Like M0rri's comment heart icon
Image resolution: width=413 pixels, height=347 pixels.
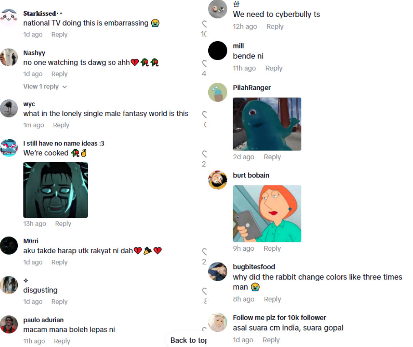click(204, 252)
